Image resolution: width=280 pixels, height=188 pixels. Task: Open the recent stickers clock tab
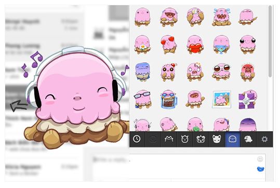137,139
